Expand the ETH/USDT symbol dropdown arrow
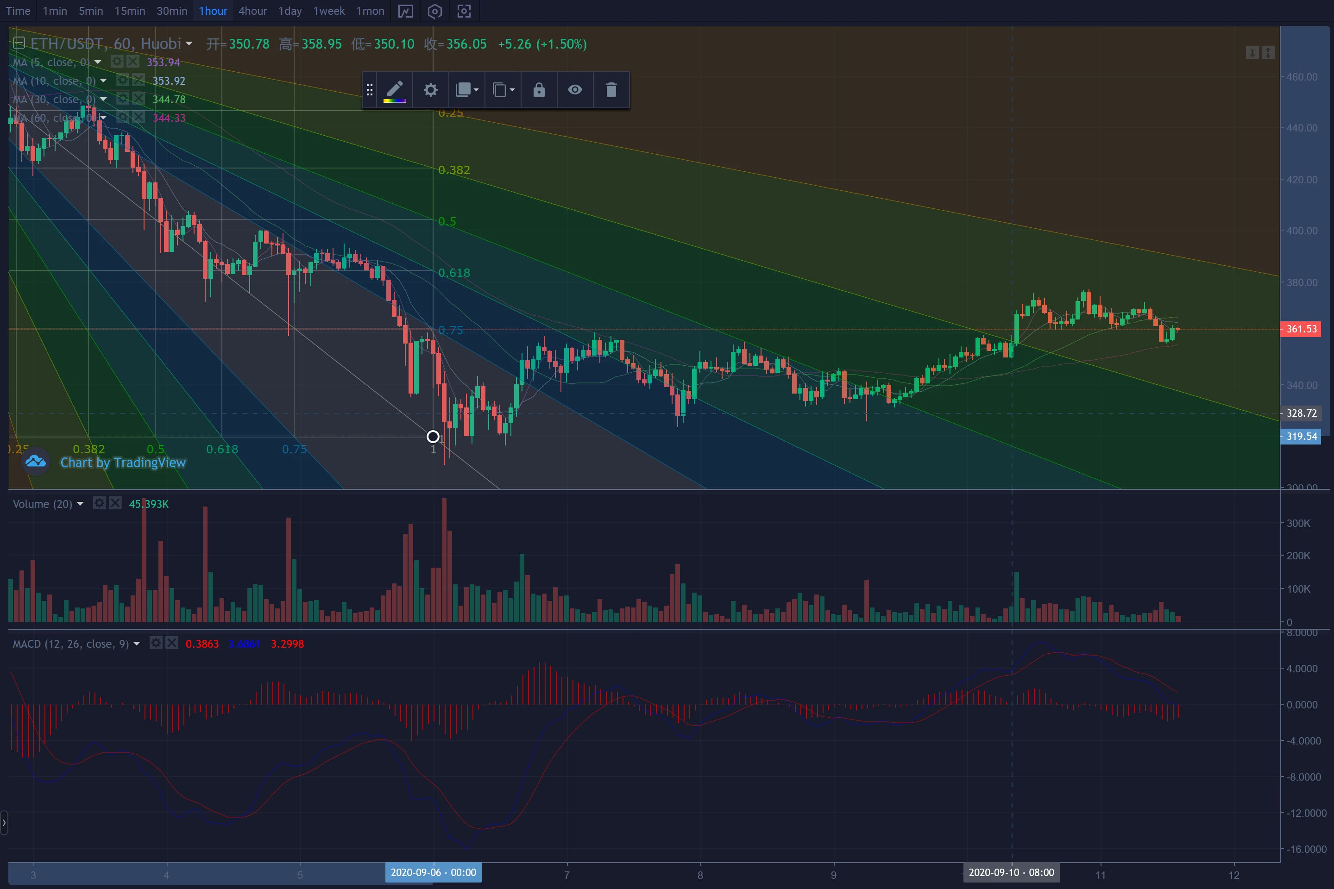1334x889 pixels. [x=189, y=44]
